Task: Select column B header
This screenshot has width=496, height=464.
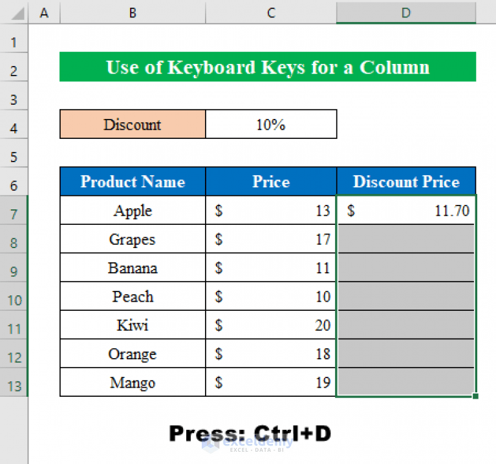Action: coord(133,13)
